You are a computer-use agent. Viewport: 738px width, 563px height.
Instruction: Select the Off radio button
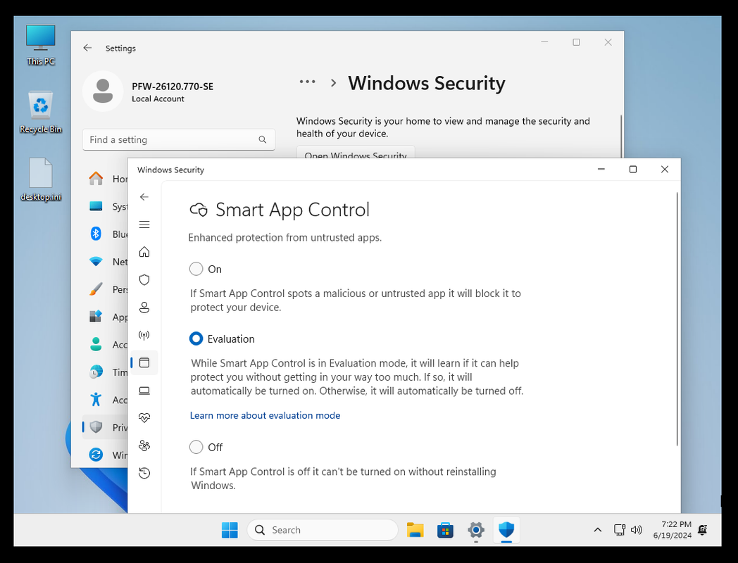pos(196,447)
